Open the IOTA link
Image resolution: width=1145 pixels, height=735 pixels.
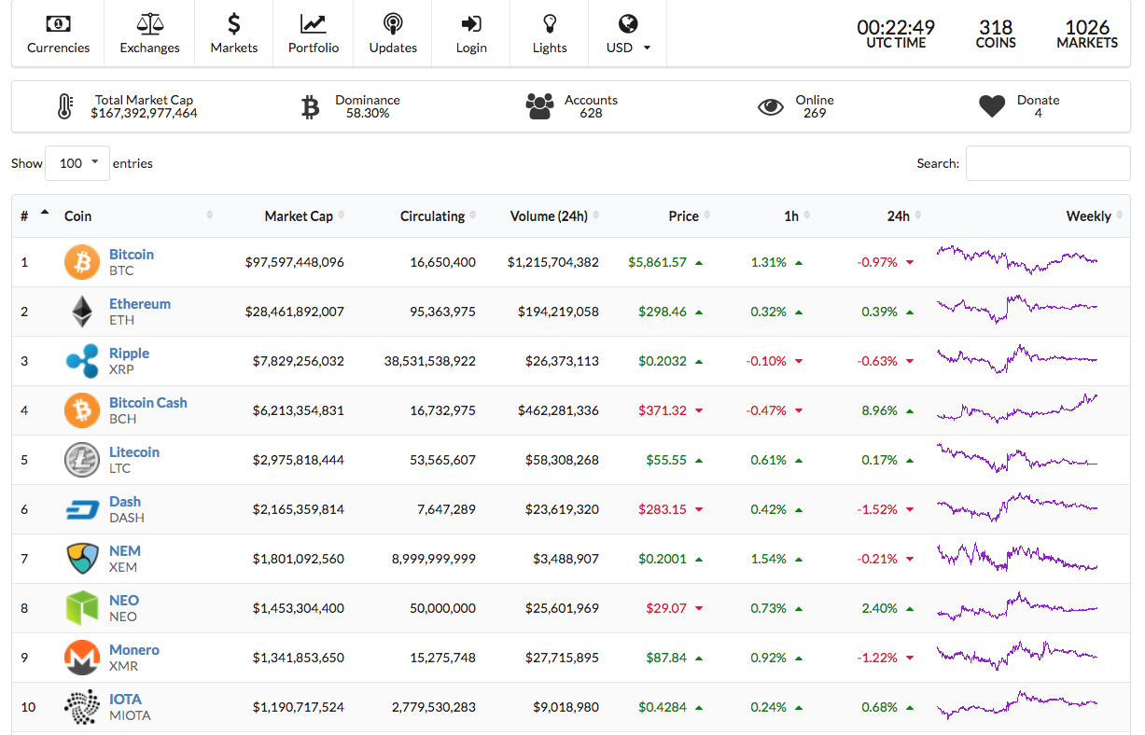(125, 699)
